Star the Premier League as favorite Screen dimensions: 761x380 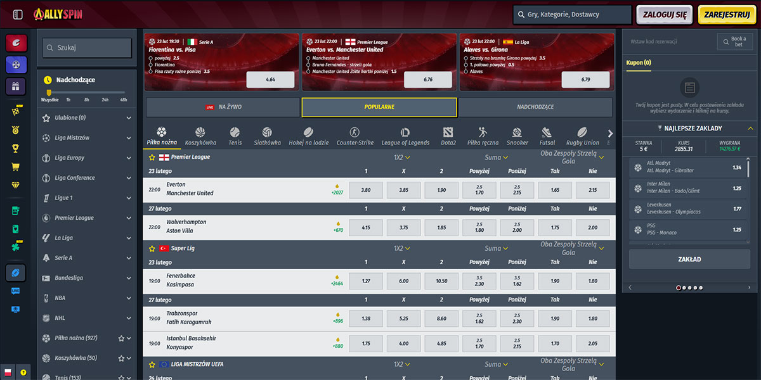click(x=152, y=157)
